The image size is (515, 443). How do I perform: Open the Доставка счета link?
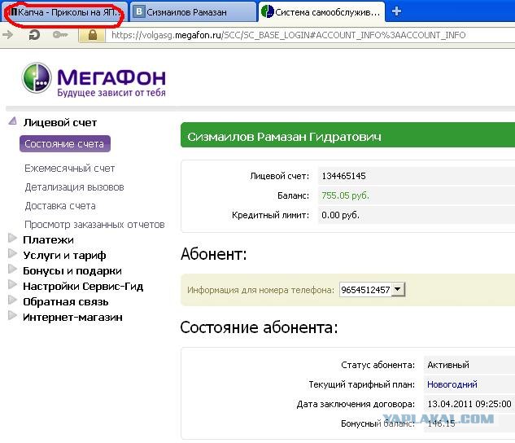[x=60, y=206]
